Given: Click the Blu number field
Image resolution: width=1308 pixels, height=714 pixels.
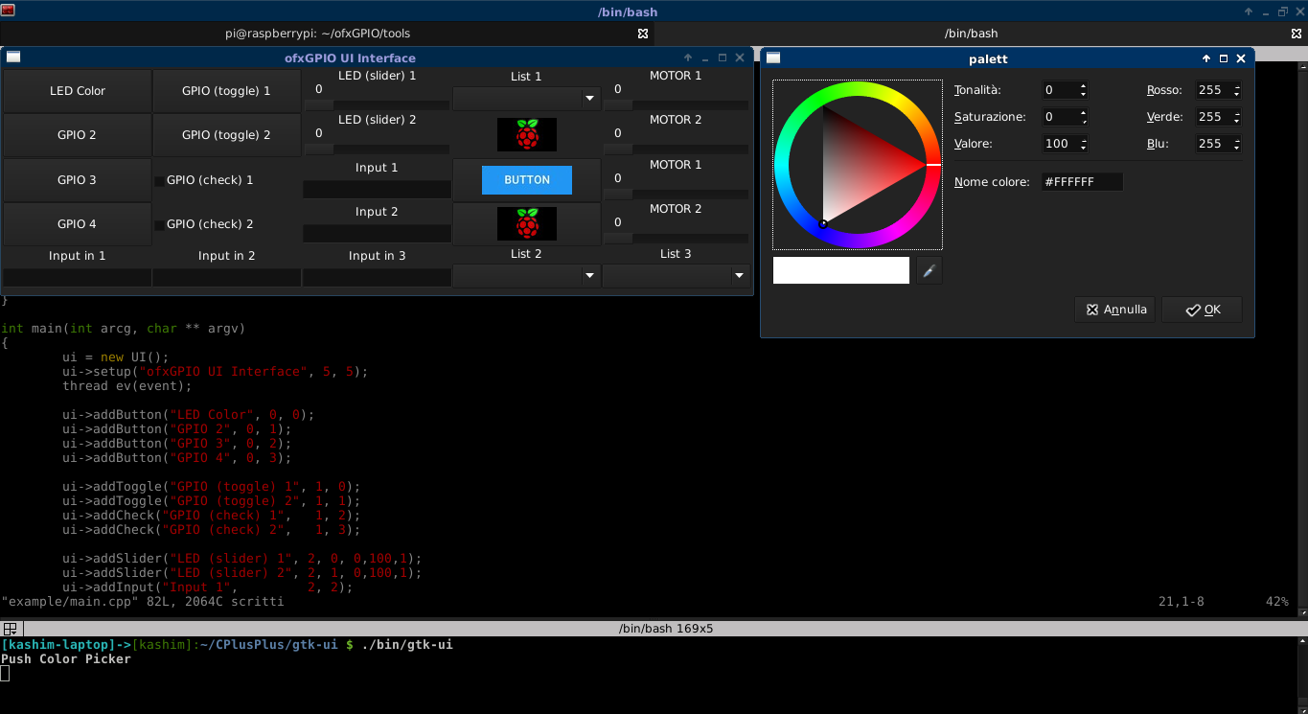Looking at the screenshot, I should [x=1213, y=144].
